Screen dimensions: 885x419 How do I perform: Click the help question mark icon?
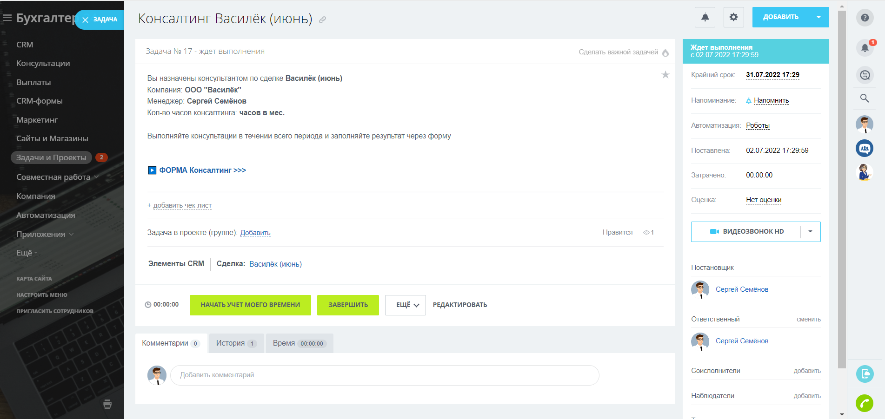pyautogui.click(x=865, y=18)
